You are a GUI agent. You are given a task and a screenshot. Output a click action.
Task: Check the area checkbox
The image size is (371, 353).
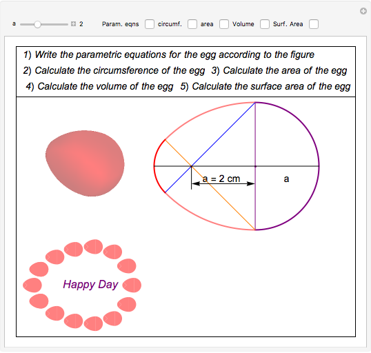click(224, 24)
